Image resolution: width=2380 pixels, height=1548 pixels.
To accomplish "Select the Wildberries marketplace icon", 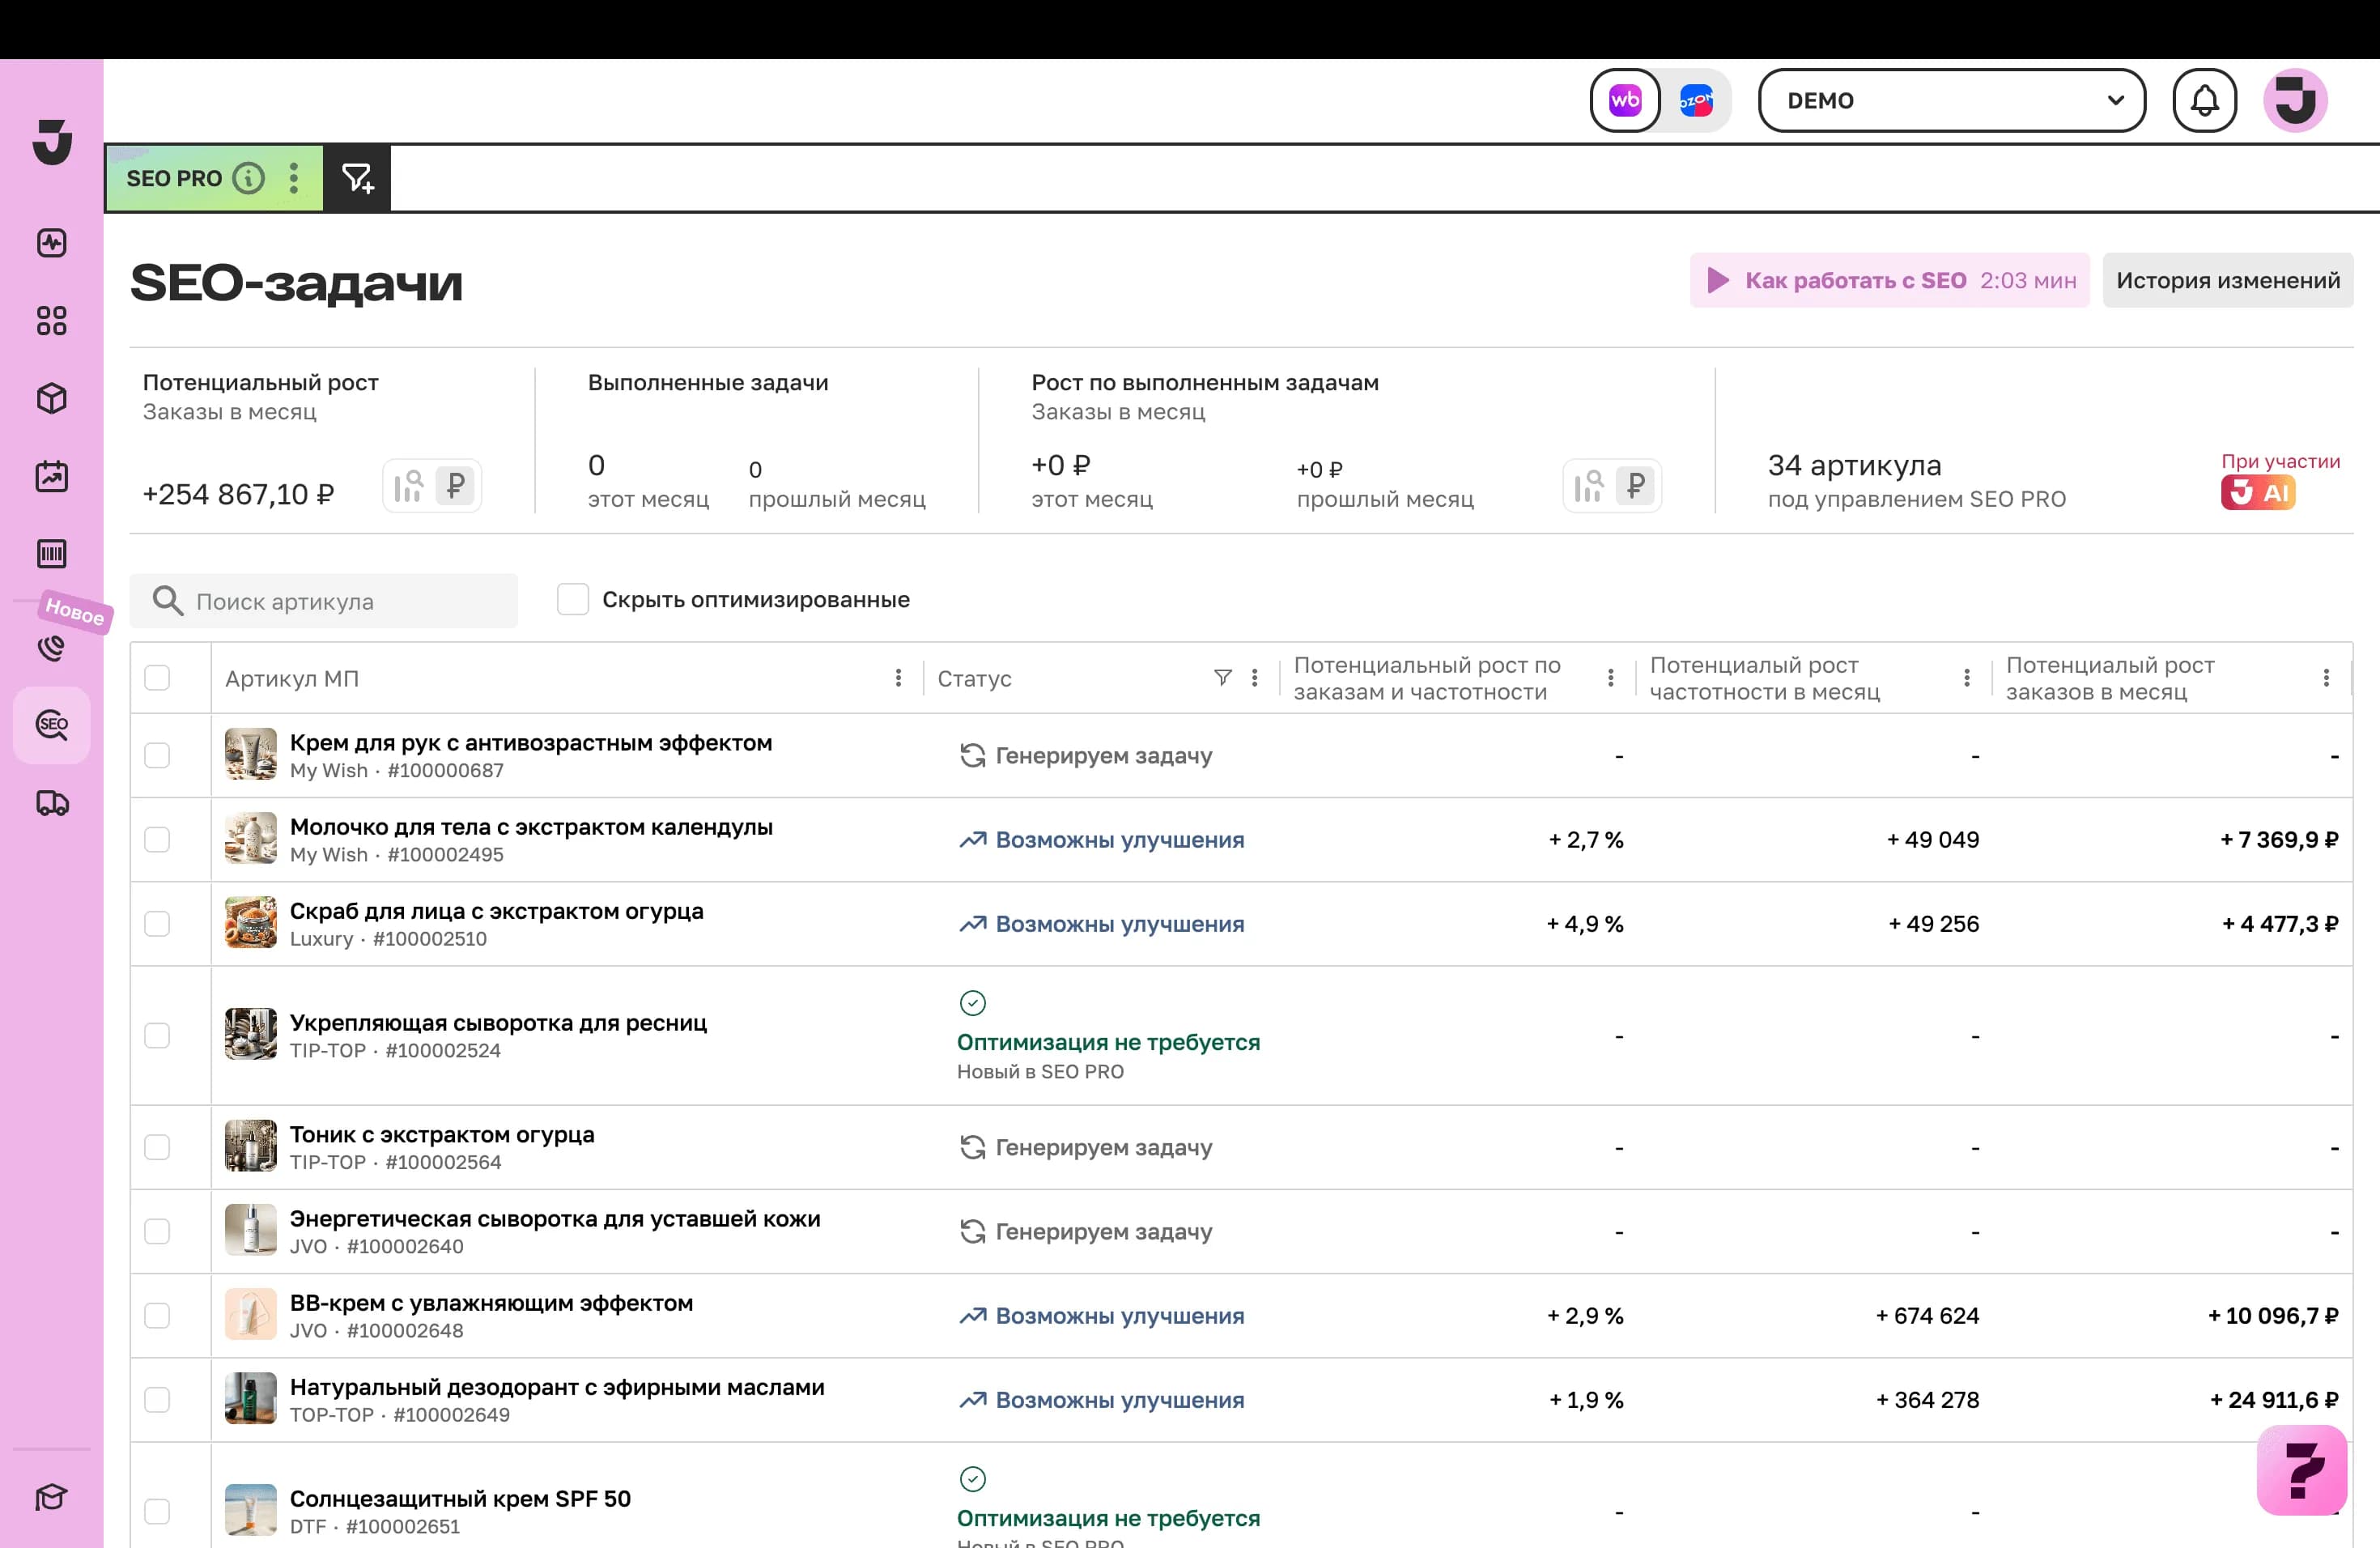I will click(x=1625, y=100).
